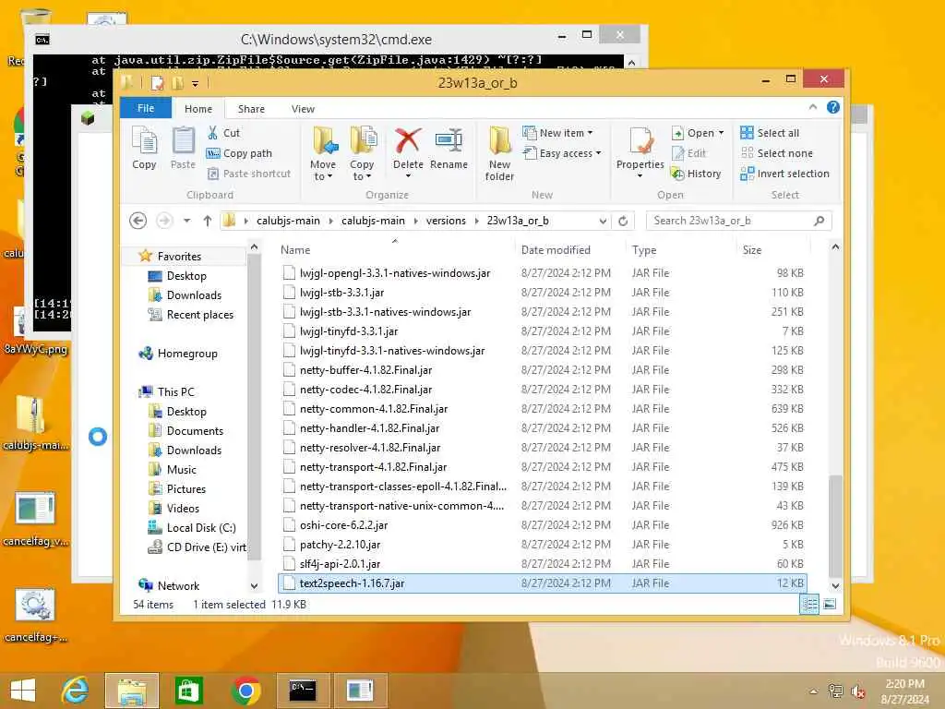Switch to the Share ribbon tab
The height and width of the screenshot is (709, 945).
pyautogui.click(x=251, y=109)
